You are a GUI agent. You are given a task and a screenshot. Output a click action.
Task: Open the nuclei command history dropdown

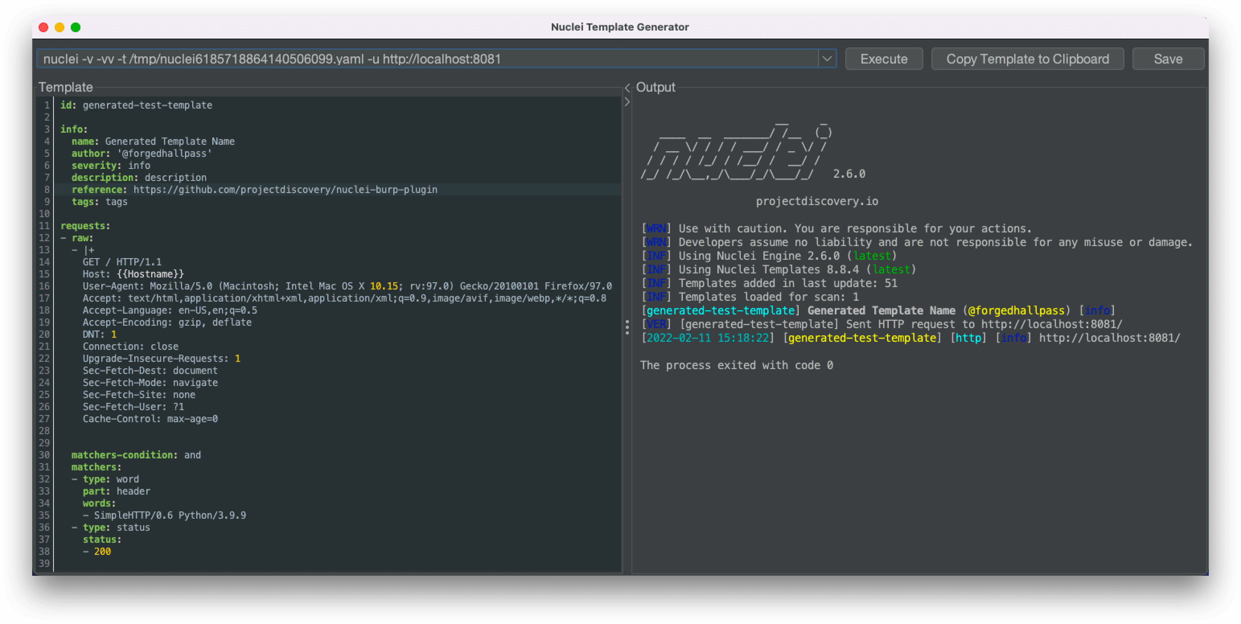pyautogui.click(x=827, y=59)
